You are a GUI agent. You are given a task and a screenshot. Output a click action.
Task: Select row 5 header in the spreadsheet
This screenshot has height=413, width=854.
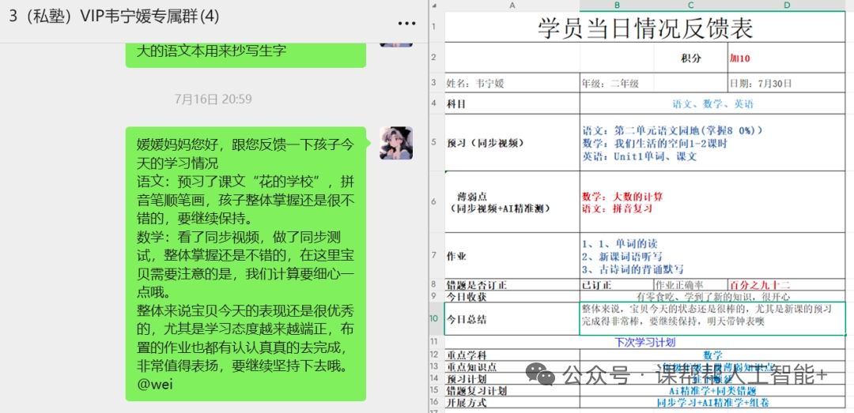coord(433,143)
